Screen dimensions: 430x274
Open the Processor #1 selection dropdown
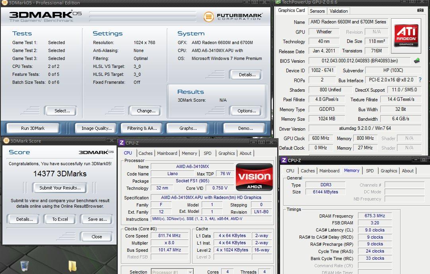172,272
